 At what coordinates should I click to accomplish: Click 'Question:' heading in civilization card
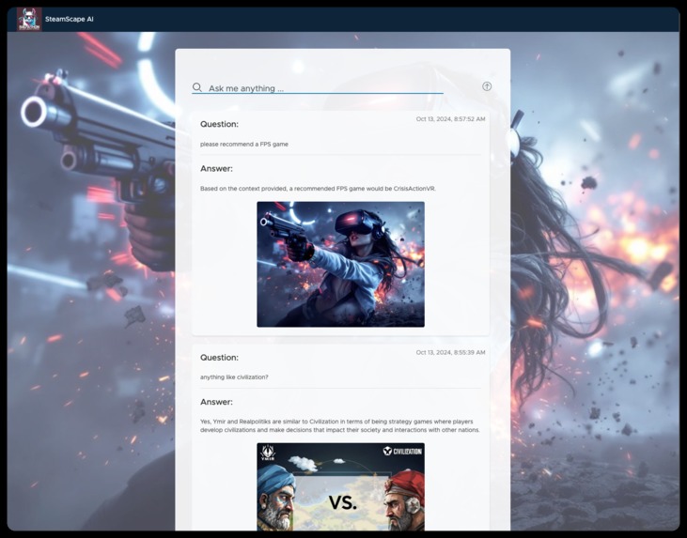(219, 358)
